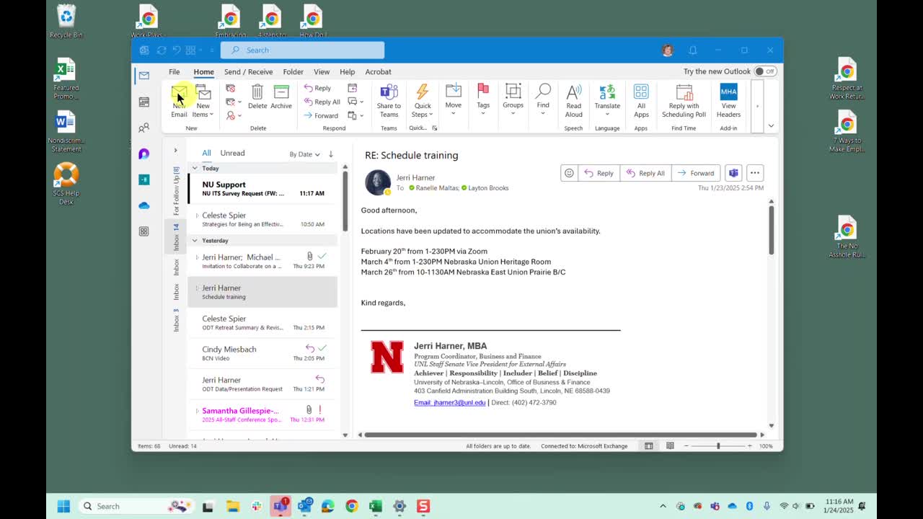Open OneDrive cloud icon in sidebar

pos(144,205)
